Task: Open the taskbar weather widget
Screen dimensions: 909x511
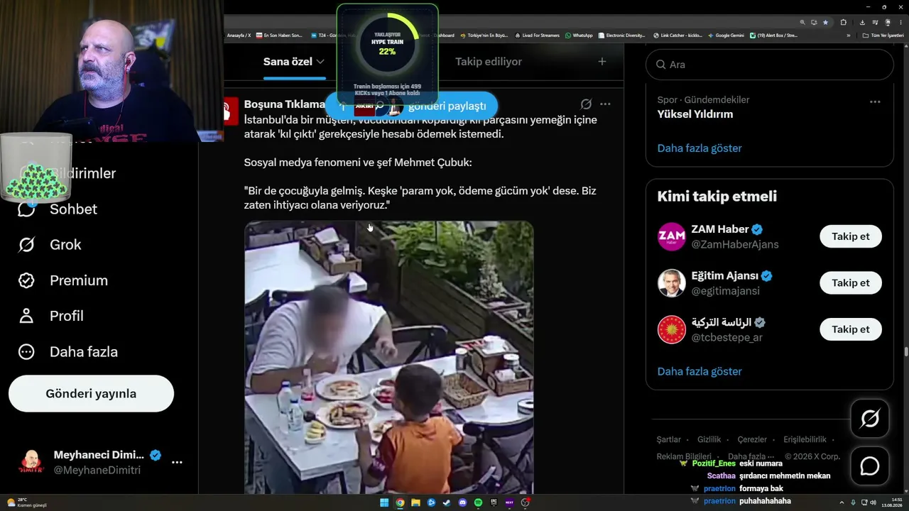Action: (27, 502)
